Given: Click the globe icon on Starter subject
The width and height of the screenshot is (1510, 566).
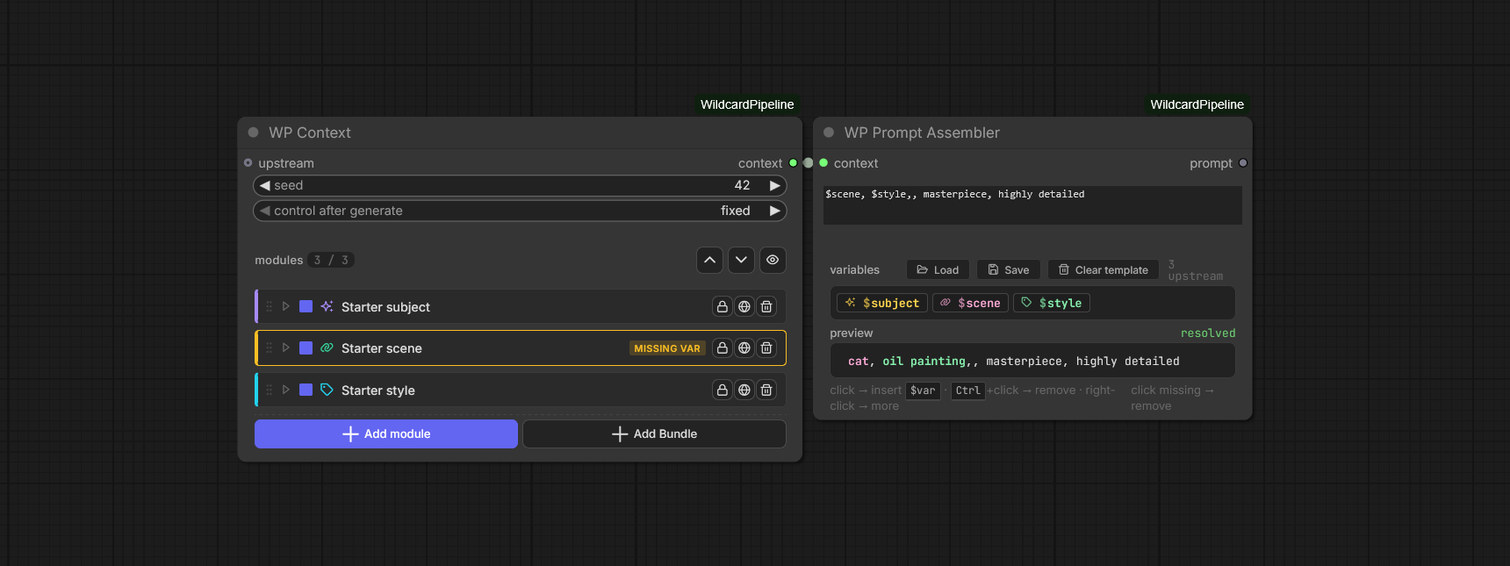Looking at the screenshot, I should click(744, 306).
